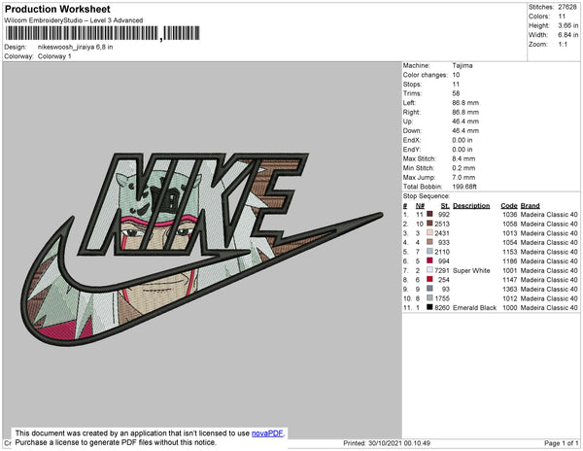Click the "Up:" value "46.4 mm"
The image size is (583, 451).
coord(465,121)
